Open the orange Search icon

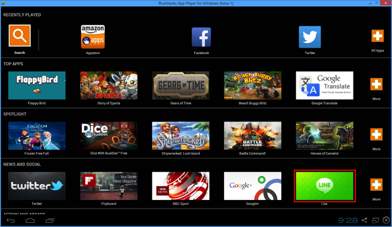coord(20,36)
